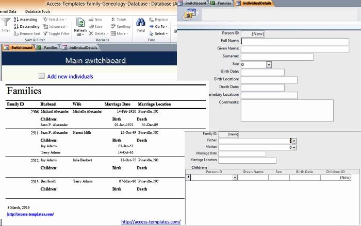The height and width of the screenshot is (226, 361).
Task: Click the Add new individuals checkbox button
Action: (x=42, y=76)
